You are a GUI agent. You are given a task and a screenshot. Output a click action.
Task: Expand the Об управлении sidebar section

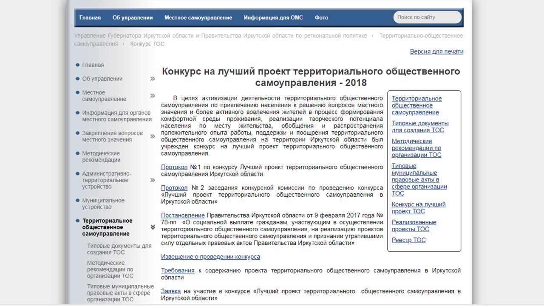153,79
